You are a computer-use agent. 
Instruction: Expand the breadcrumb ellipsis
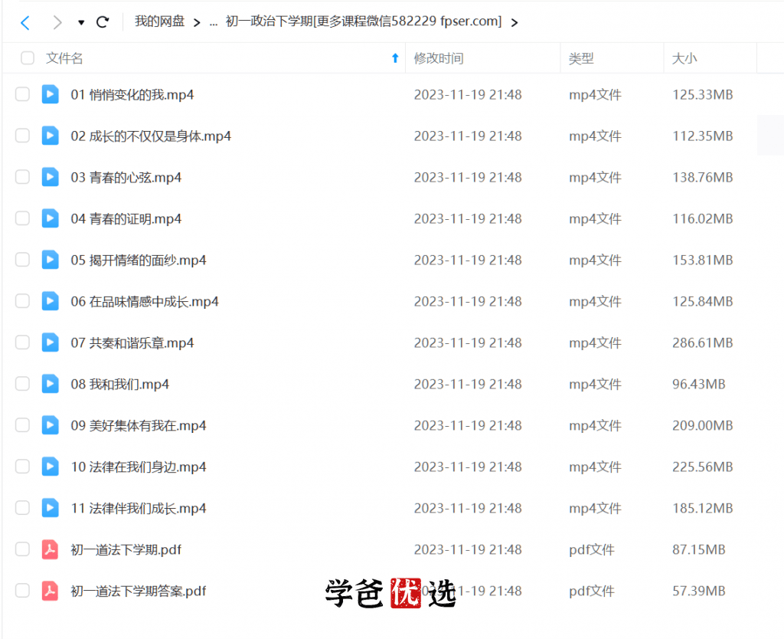[x=214, y=22]
